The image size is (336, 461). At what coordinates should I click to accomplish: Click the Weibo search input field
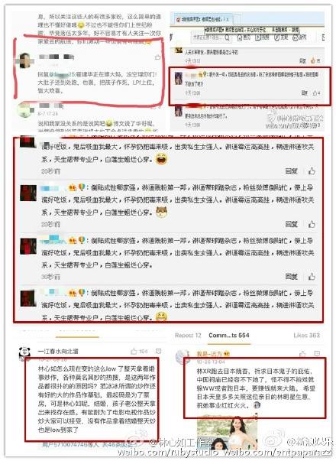tap(208, 37)
